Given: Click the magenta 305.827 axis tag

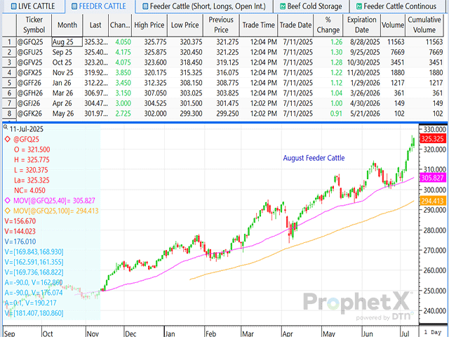Looking at the screenshot, I should pyautogui.click(x=432, y=178).
